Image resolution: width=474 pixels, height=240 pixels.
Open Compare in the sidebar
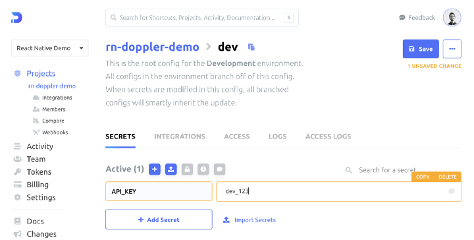click(53, 121)
